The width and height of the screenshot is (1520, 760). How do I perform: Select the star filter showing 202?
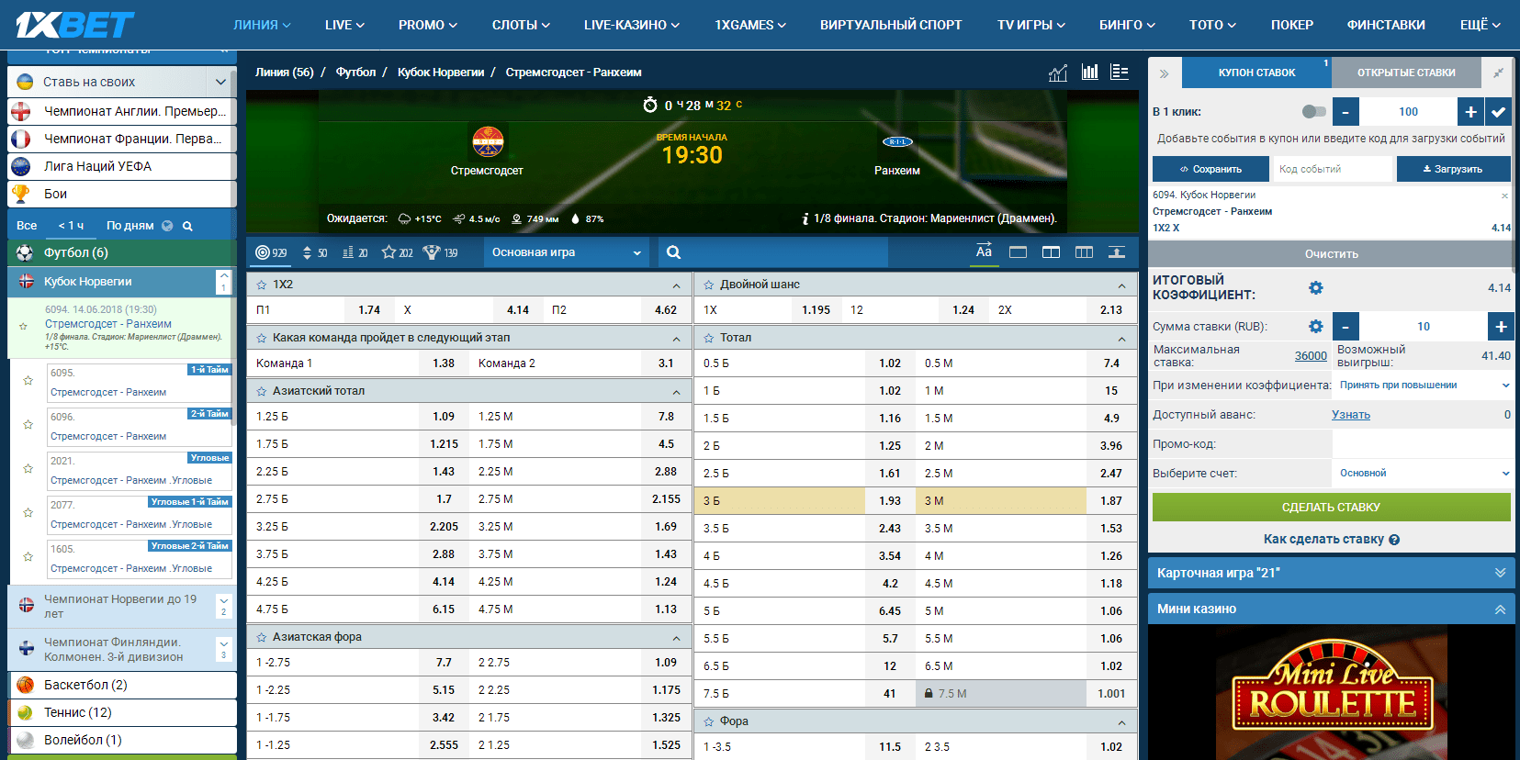397,252
